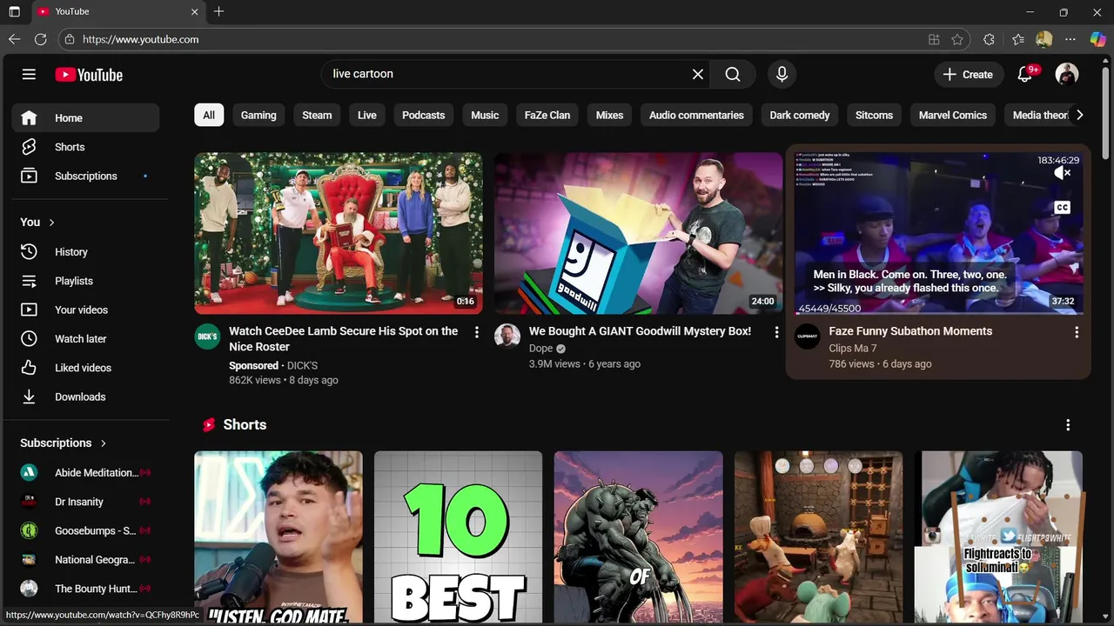Open browser settings and more menu

pyautogui.click(x=1070, y=39)
